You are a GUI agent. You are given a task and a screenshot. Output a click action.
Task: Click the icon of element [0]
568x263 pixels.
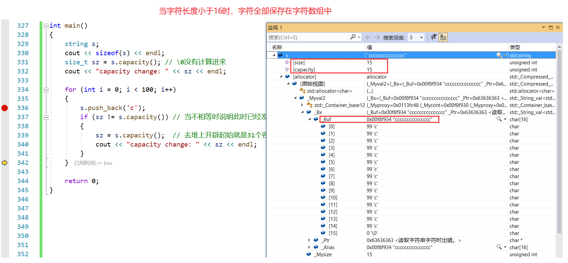point(323,127)
